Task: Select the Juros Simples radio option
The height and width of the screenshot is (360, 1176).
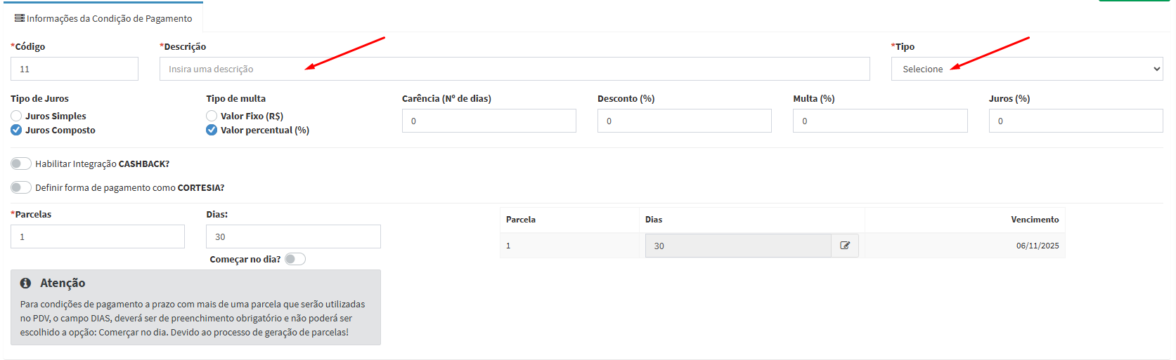Action: 16,116
